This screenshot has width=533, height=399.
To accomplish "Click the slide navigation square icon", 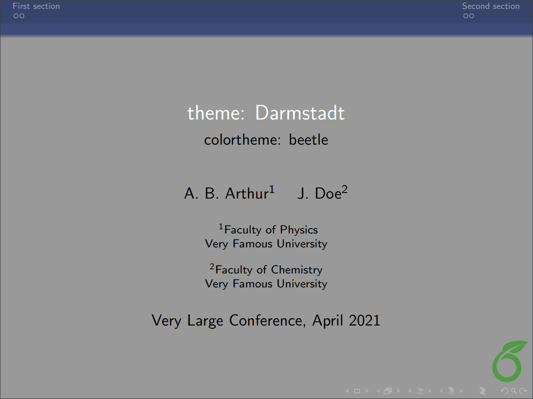I will (x=357, y=390).
